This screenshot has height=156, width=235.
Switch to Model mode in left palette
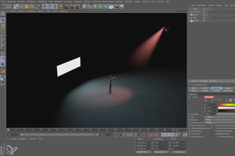click(3, 20)
